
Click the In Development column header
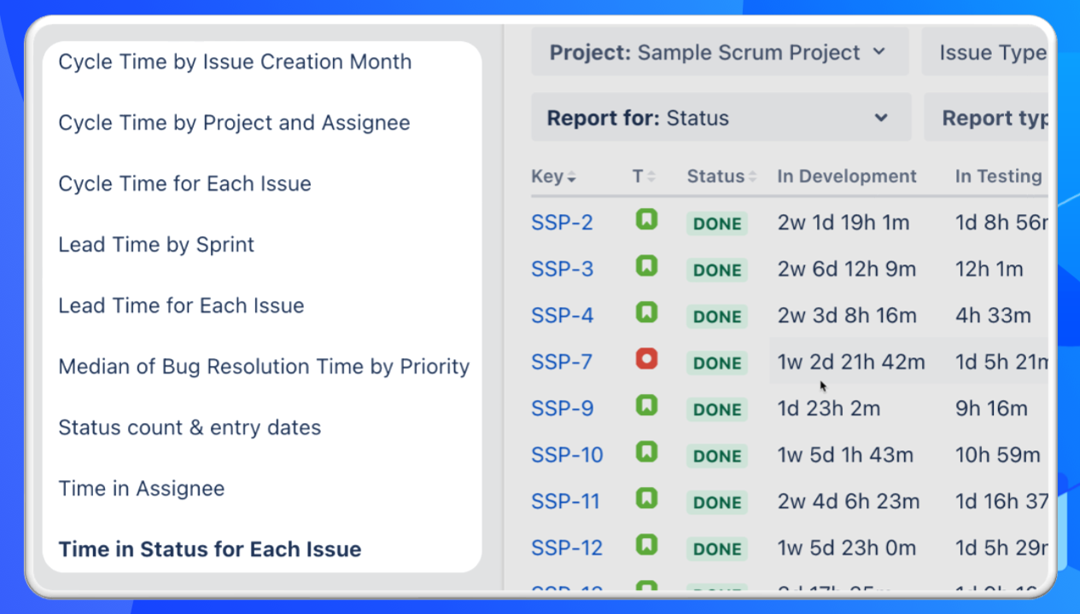pyautogui.click(x=846, y=177)
